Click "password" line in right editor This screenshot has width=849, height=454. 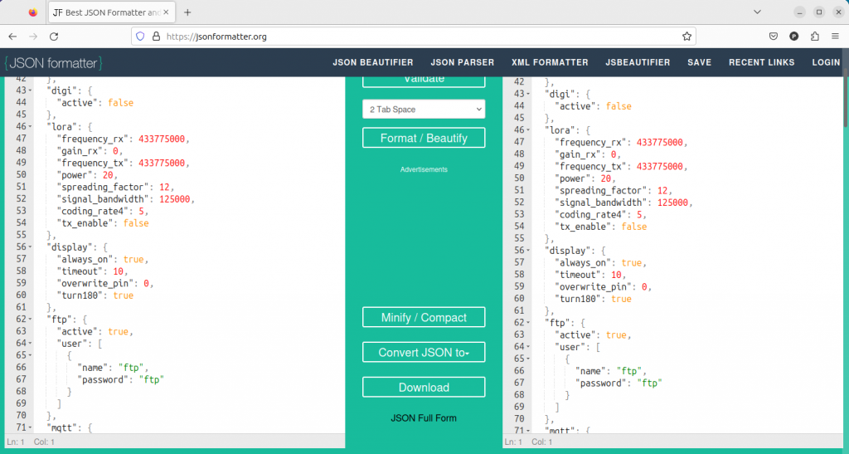pos(619,383)
